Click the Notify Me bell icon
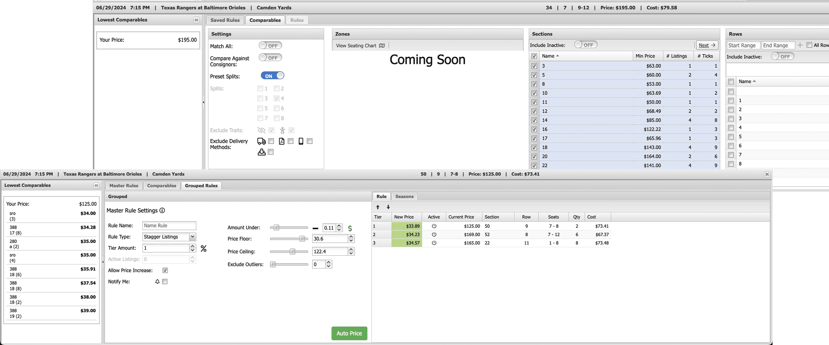This screenshot has width=829, height=345. coord(157,282)
